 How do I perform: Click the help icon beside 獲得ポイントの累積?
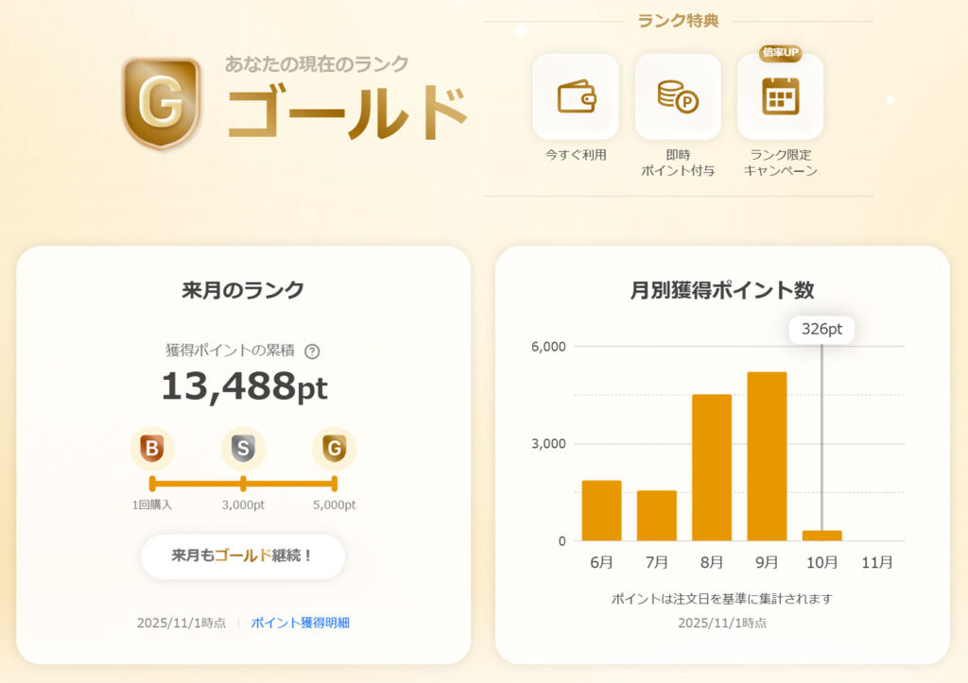[312, 351]
